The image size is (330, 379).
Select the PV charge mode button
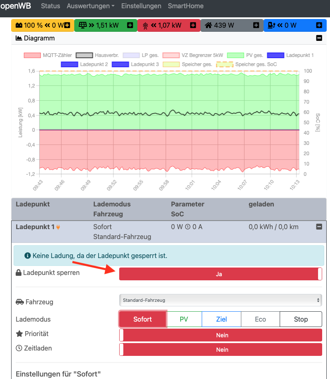(184, 319)
